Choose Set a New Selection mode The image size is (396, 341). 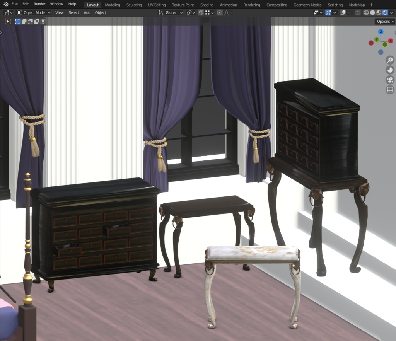coord(18,21)
